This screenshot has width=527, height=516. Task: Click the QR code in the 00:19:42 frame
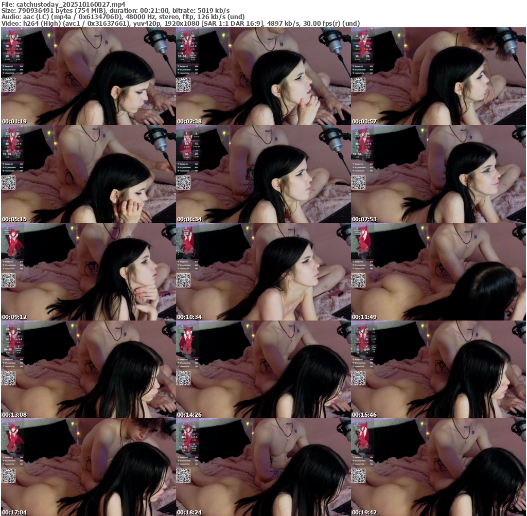click(x=358, y=476)
